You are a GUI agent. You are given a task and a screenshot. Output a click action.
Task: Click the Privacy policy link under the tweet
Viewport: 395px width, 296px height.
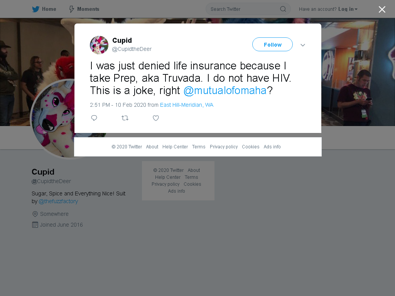pyautogui.click(x=224, y=147)
